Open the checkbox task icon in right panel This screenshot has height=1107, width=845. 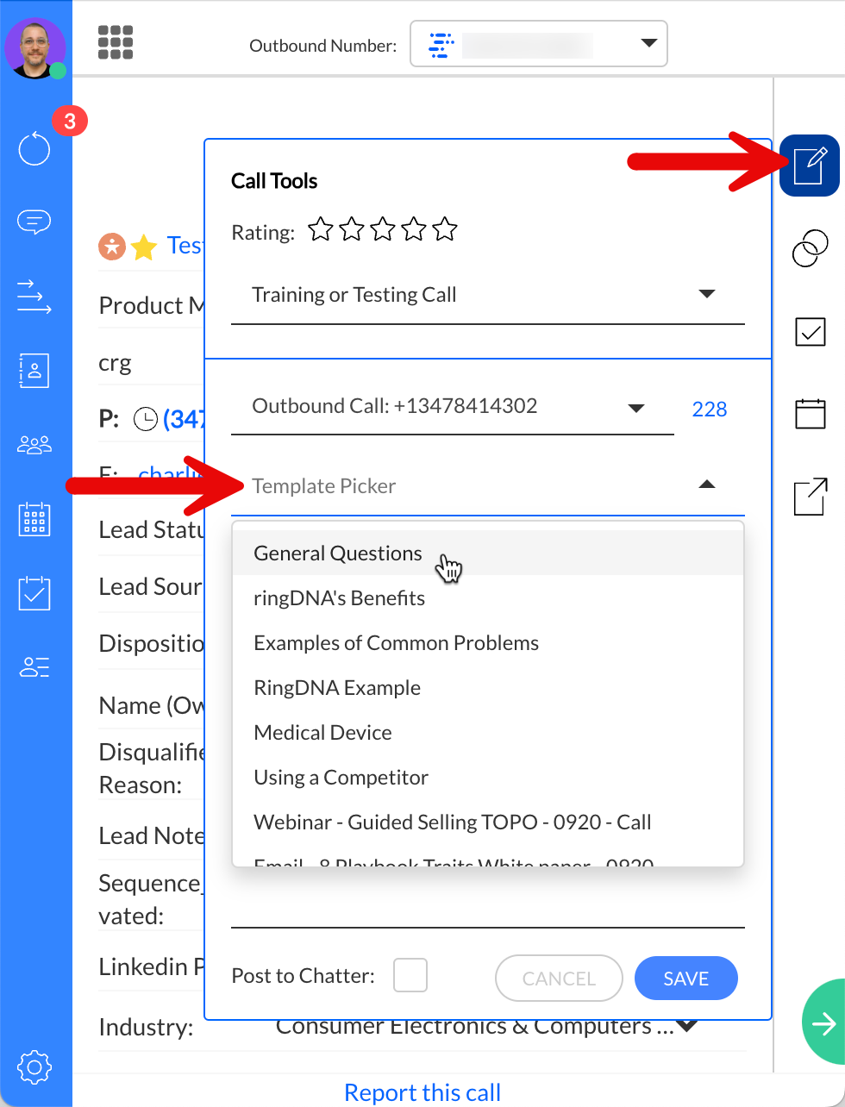[x=810, y=331]
